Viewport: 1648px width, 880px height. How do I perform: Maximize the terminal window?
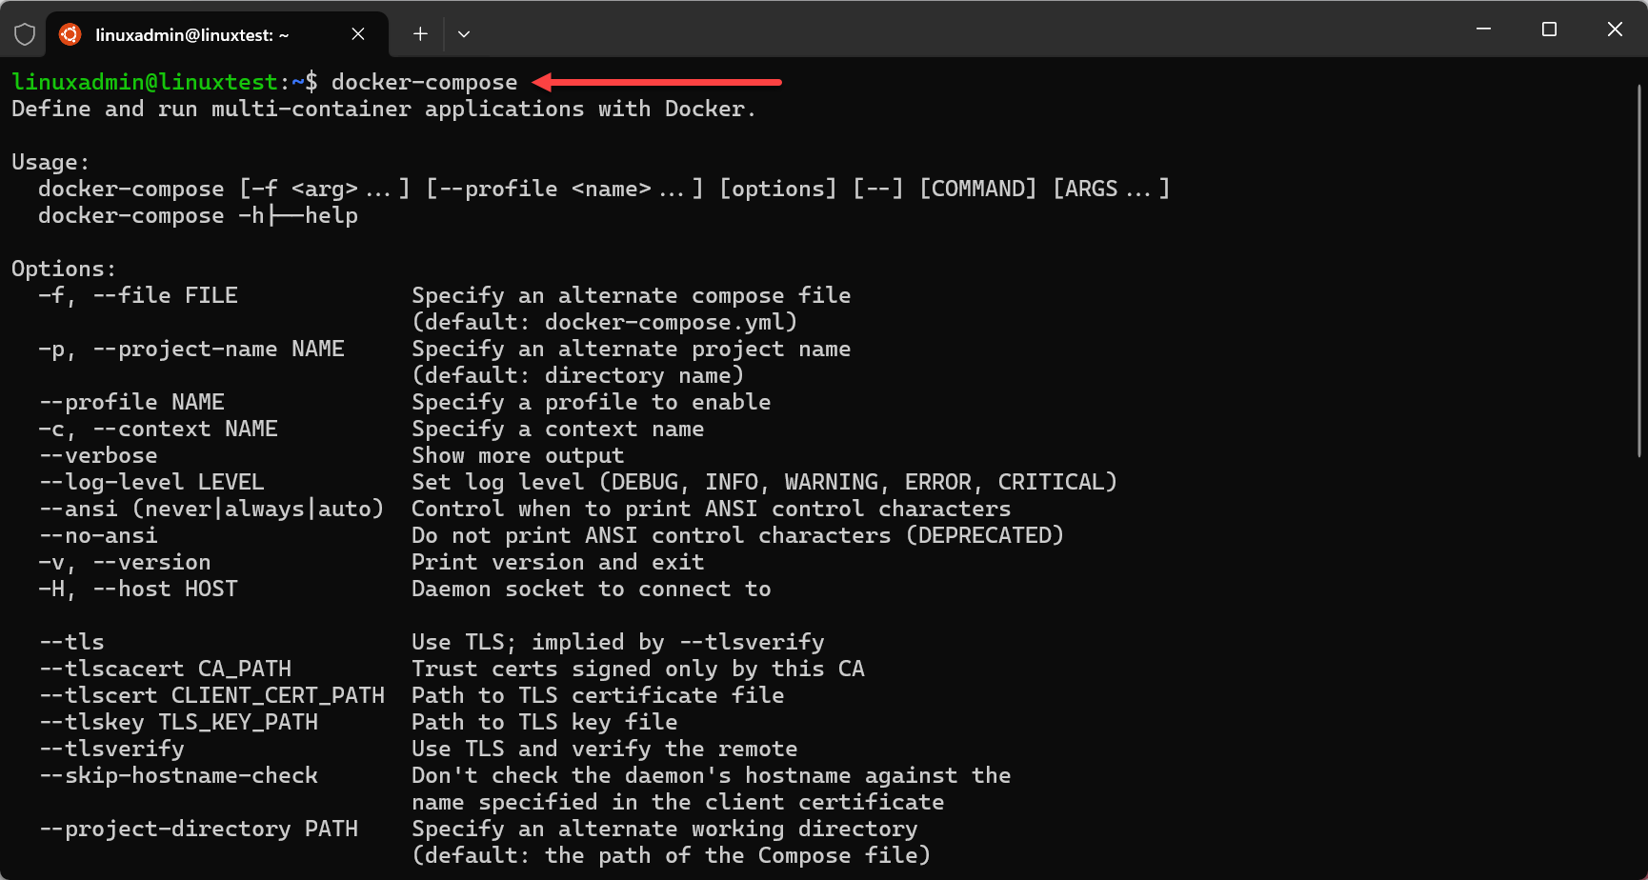tap(1549, 30)
